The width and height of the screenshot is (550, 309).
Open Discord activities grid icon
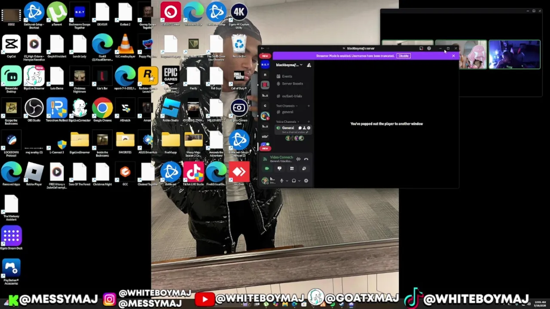pyautogui.click(x=292, y=169)
